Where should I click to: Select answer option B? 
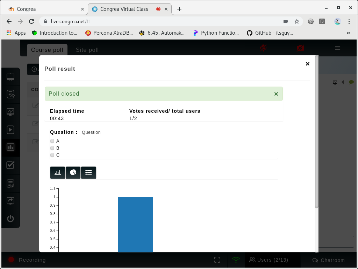[x=52, y=148]
